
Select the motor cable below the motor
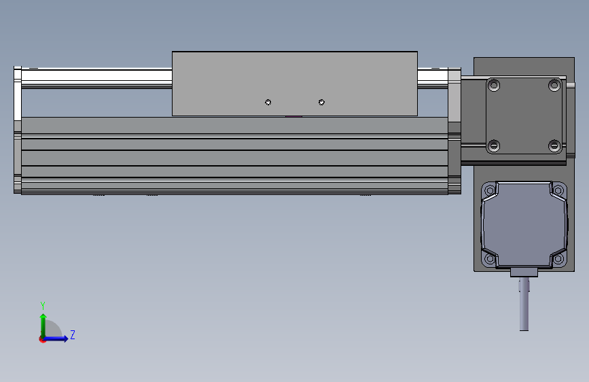[x=524, y=304]
